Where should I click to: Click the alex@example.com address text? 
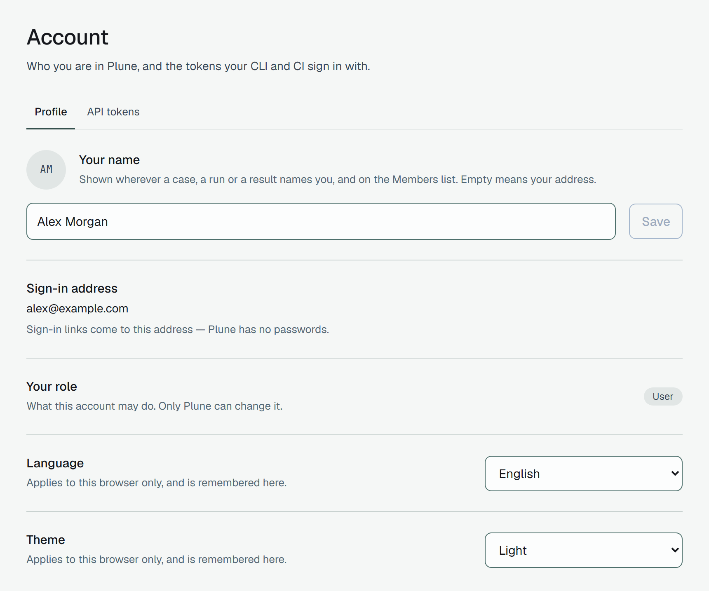[x=77, y=309]
